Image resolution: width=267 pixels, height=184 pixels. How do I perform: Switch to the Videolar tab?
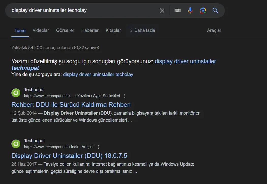pyautogui.click(x=41, y=30)
